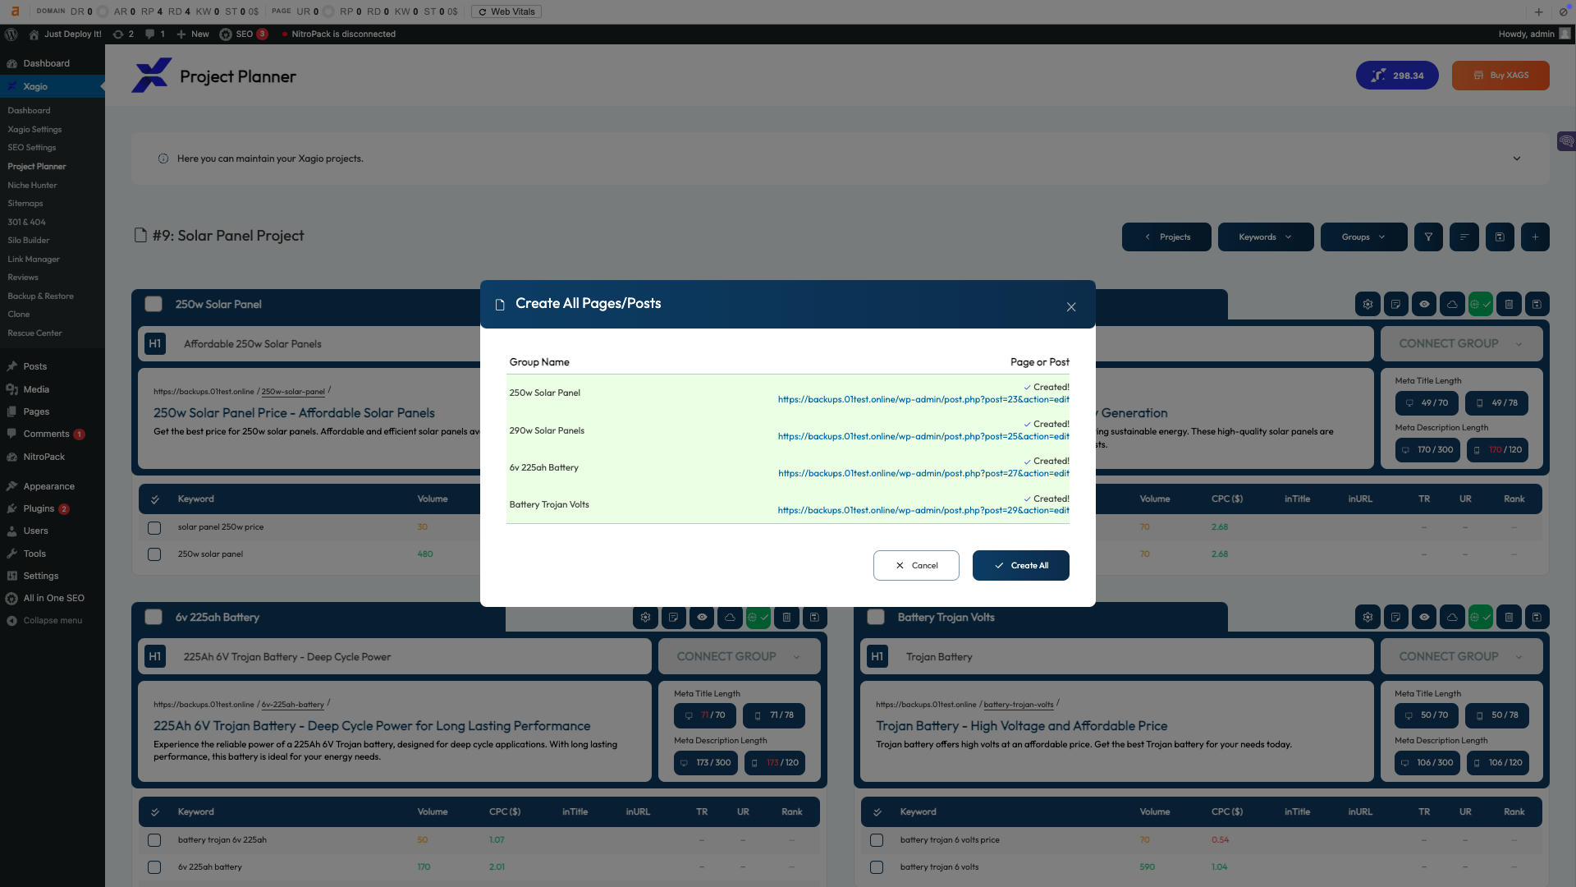Click the save project icon in toolbar
The width and height of the screenshot is (1576, 887).
pyautogui.click(x=1500, y=237)
